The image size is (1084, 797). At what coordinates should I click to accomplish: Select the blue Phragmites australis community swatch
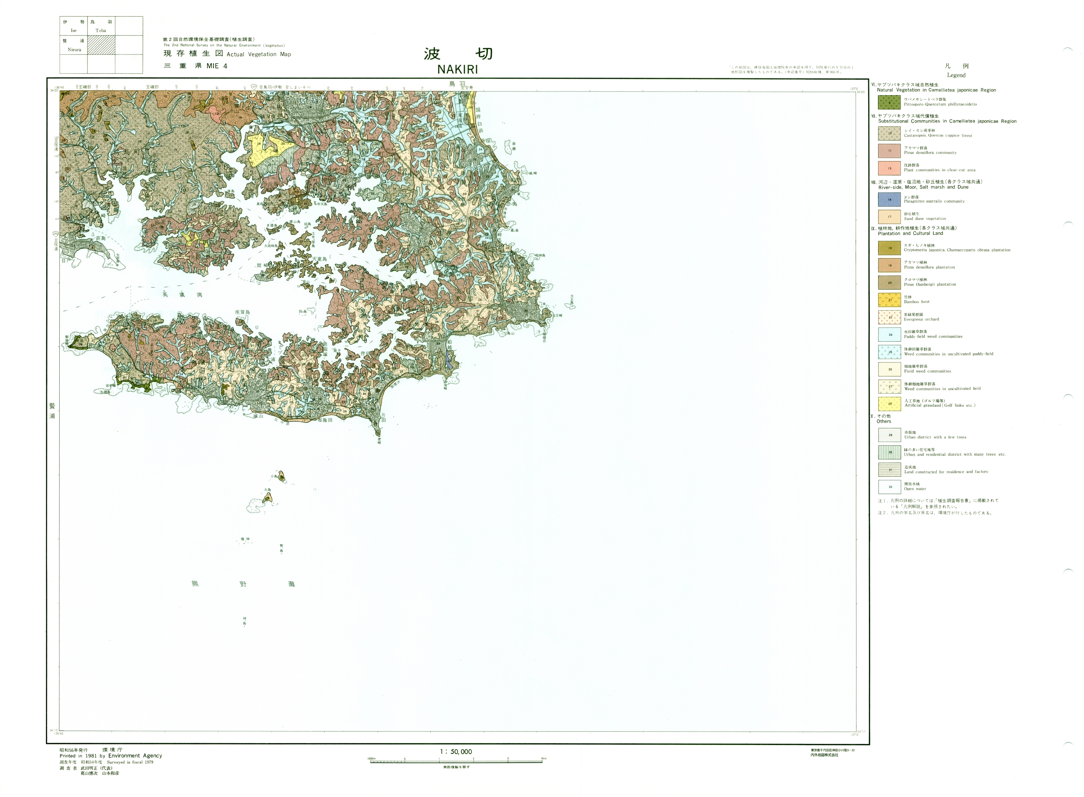889,199
